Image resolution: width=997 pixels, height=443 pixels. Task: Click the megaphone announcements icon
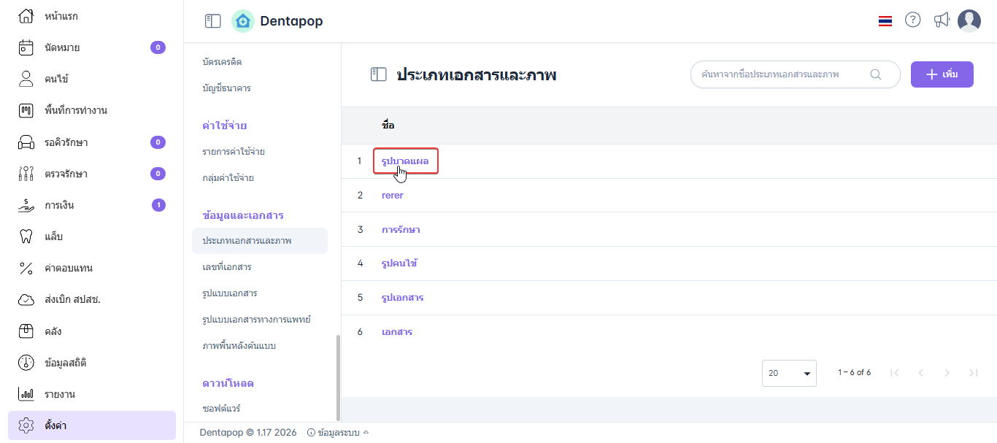pyautogui.click(x=942, y=20)
